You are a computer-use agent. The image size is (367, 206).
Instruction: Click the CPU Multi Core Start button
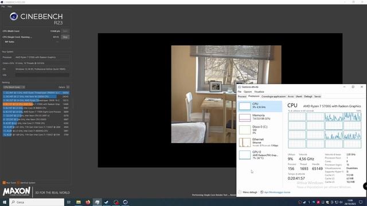(65, 31)
